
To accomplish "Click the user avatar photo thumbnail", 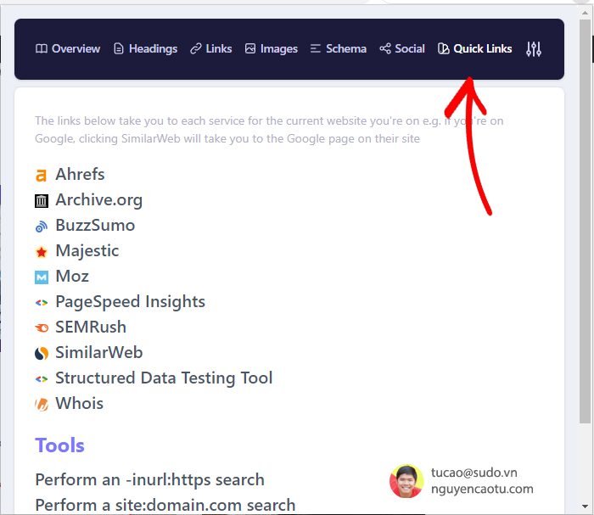I will pos(406,481).
